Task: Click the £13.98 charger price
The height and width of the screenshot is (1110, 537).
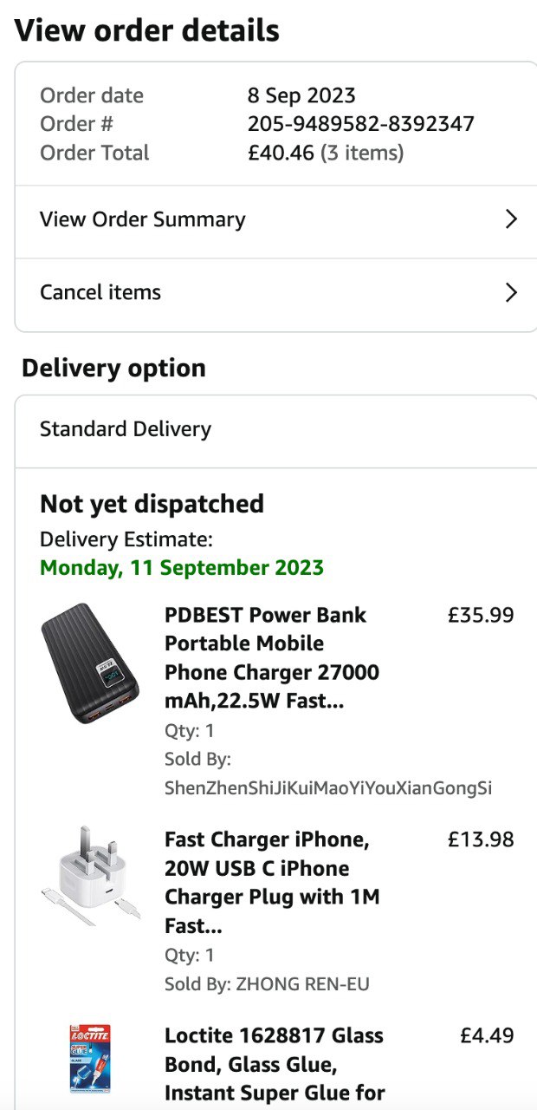Action: [481, 839]
